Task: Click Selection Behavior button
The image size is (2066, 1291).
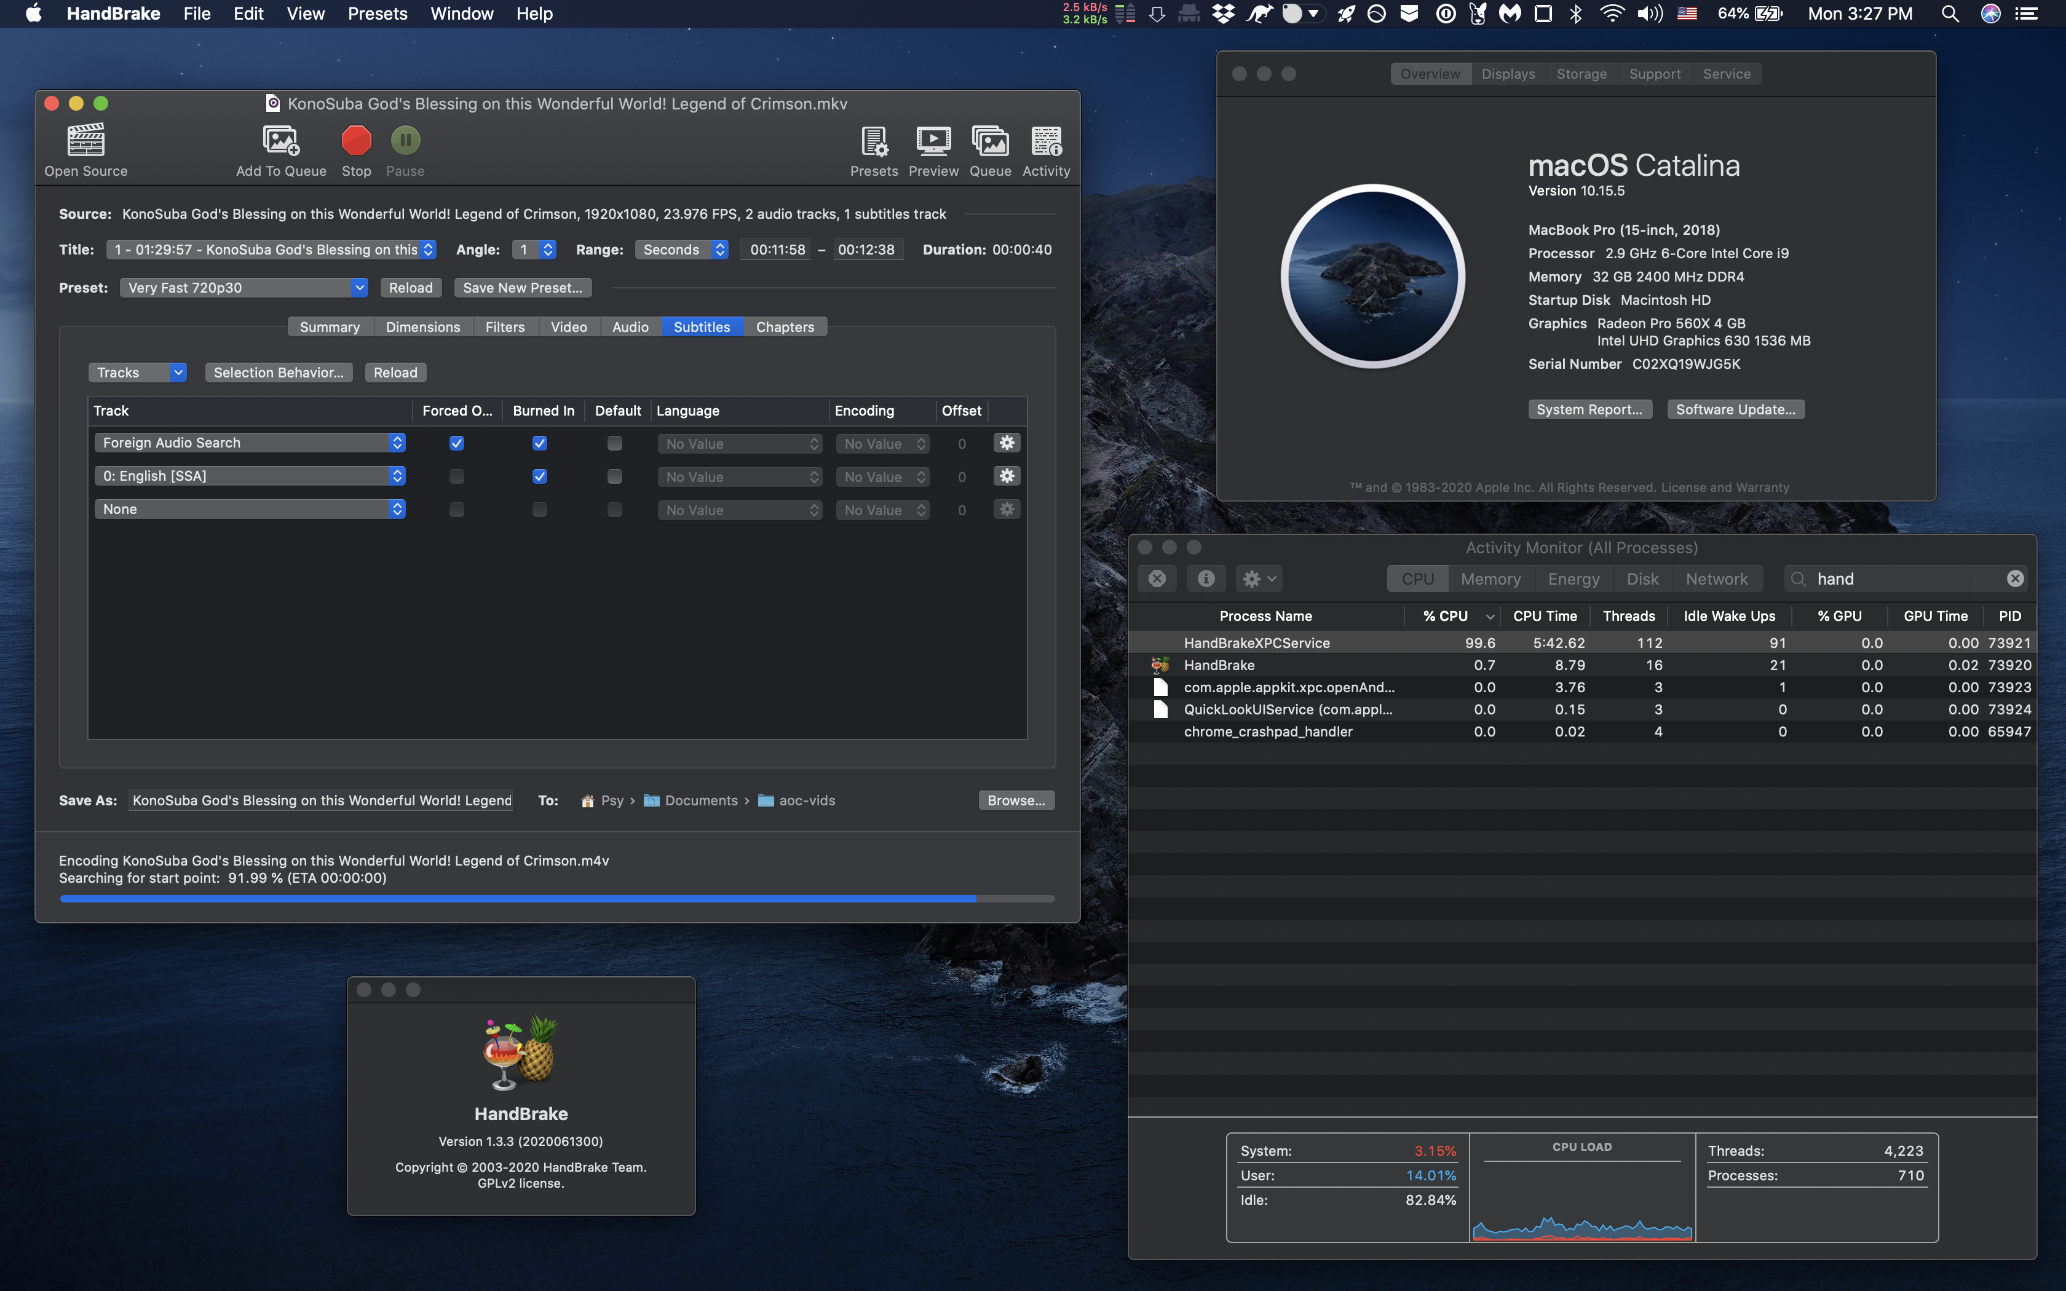Action: click(x=279, y=373)
